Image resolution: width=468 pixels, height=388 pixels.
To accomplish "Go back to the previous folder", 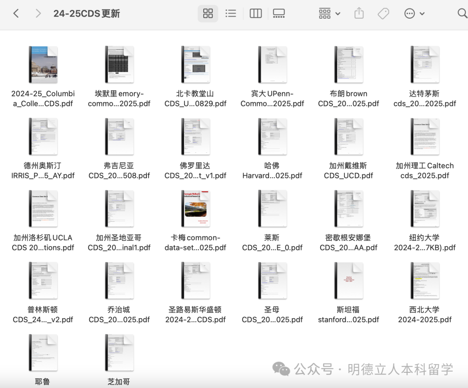I will point(16,13).
